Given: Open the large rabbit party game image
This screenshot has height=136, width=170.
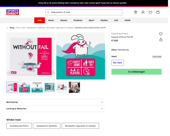Looking at the screenshot, I should (x=81, y=57).
